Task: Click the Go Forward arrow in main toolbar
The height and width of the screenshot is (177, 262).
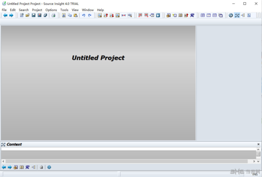Action: 11,15
